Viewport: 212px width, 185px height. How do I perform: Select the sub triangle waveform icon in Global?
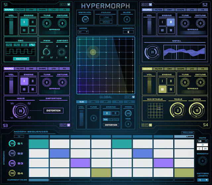[105, 119]
